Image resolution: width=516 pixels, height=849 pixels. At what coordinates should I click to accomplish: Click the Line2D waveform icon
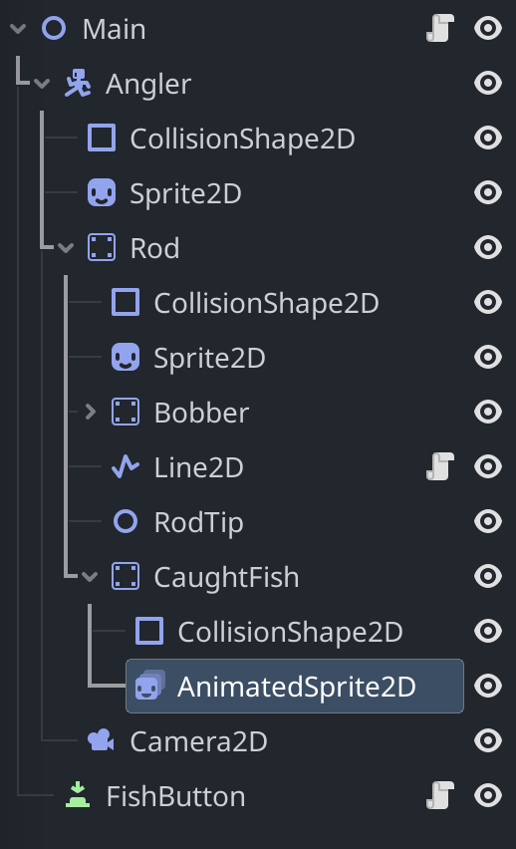[126, 466]
